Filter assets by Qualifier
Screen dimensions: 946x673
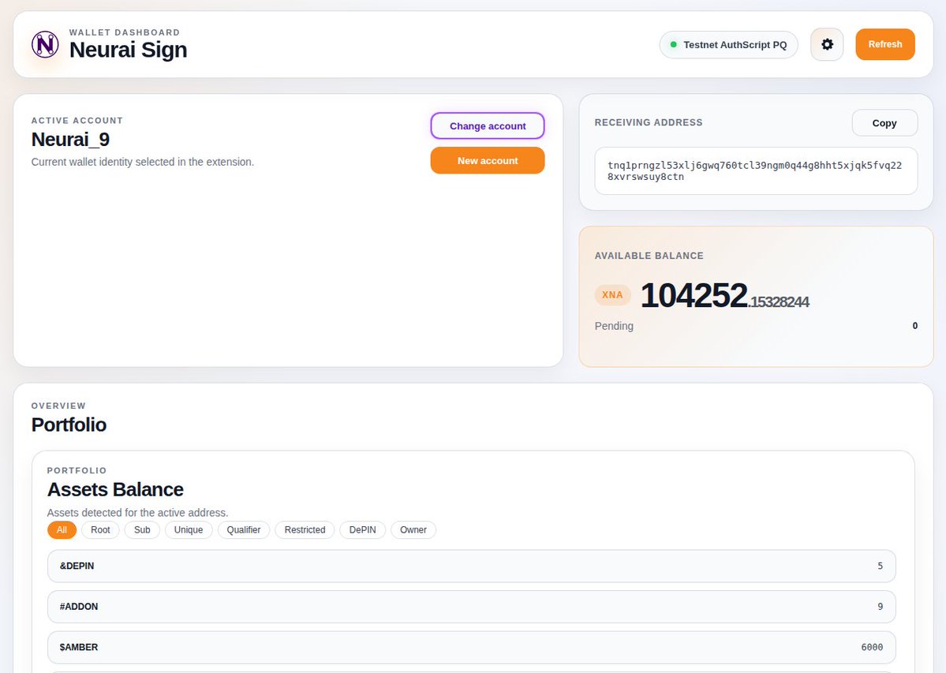[x=244, y=529]
